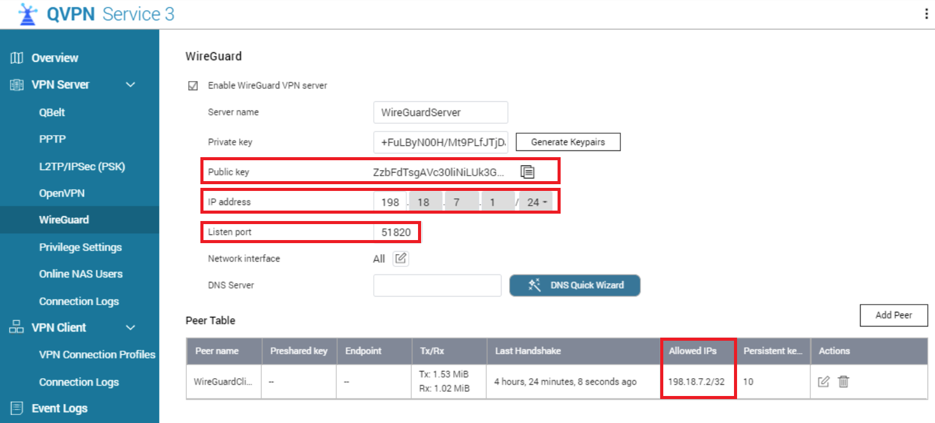
Task: Click the Endpoint column header
Action: click(x=373, y=351)
